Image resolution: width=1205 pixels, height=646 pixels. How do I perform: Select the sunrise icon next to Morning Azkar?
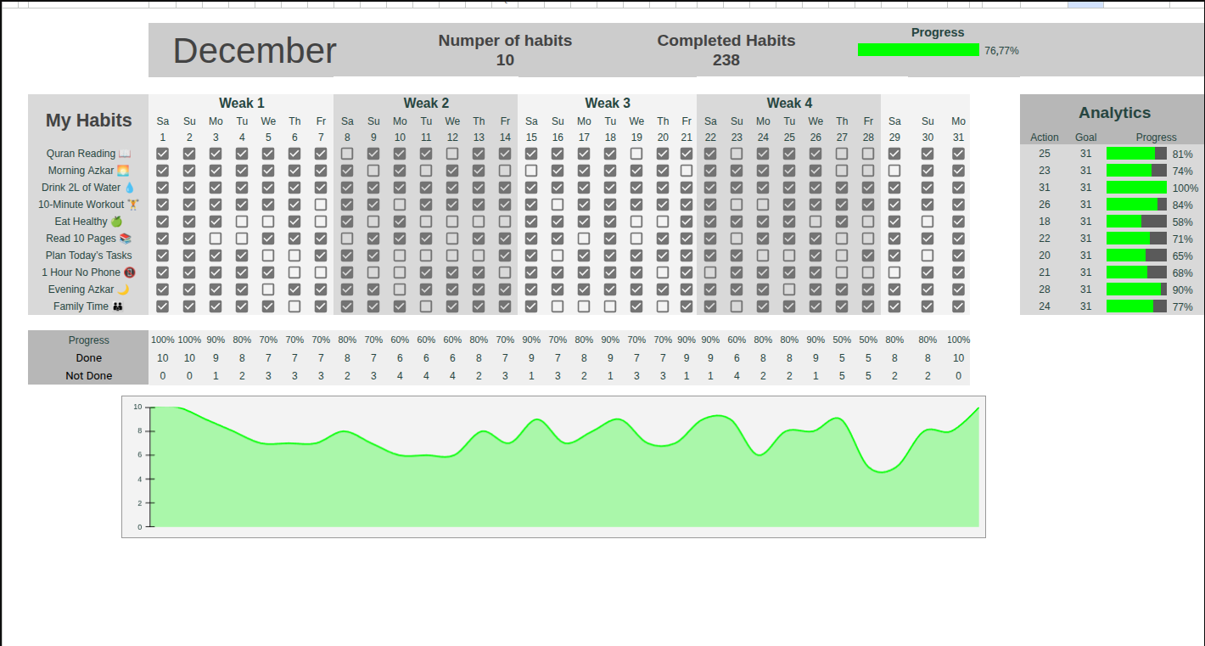(124, 170)
